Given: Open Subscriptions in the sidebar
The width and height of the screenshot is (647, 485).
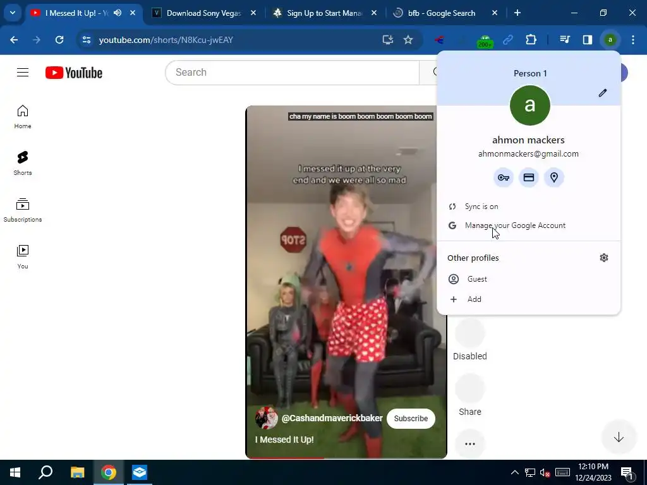Looking at the screenshot, I should (x=23, y=210).
